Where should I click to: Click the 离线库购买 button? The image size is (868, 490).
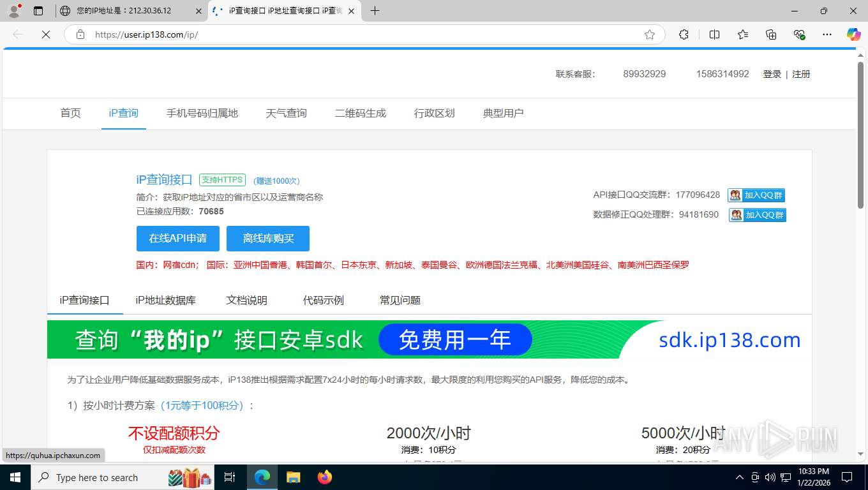pos(268,239)
